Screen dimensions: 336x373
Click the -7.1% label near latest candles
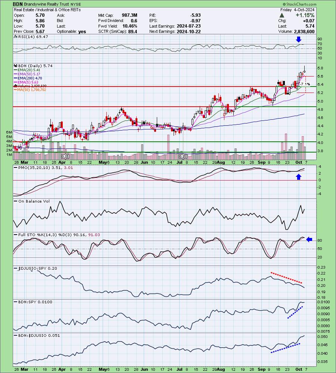[x=305, y=84]
